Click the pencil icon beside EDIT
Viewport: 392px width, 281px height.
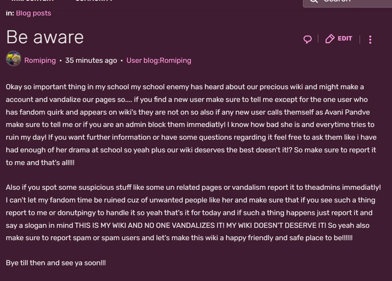pyautogui.click(x=330, y=39)
